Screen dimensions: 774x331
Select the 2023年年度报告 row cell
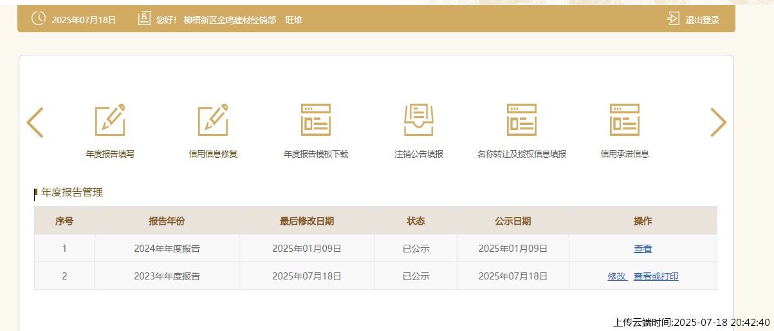[167, 276]
